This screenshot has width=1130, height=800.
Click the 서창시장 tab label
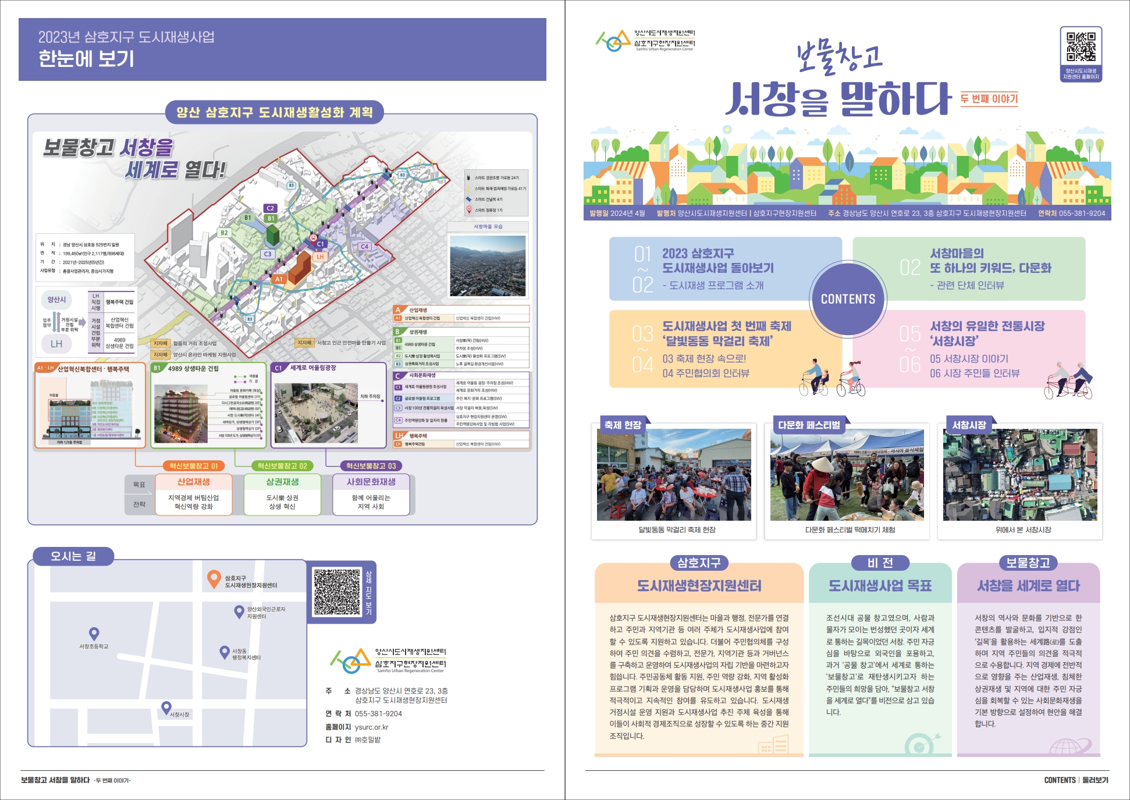click(x=969, y=425)
